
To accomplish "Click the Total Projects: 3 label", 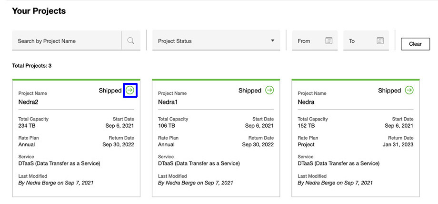I will tap(31, 66).
